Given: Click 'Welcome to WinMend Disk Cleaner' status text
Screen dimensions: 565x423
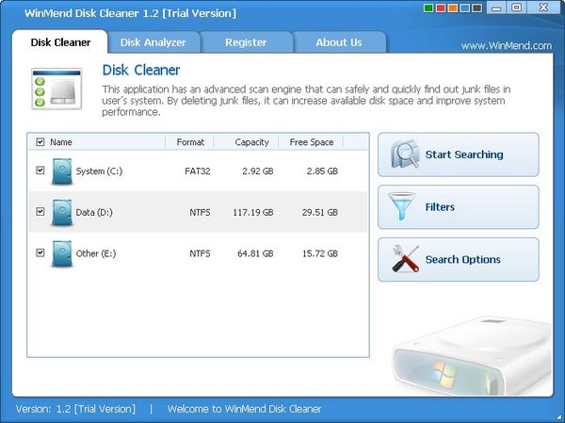Looking at the screenshot, I should point(244,409).
